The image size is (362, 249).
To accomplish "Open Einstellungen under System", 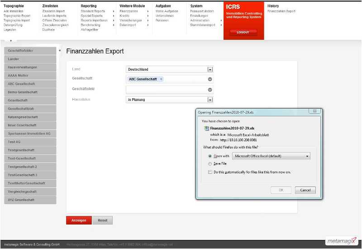I will (x=199, y=16).
